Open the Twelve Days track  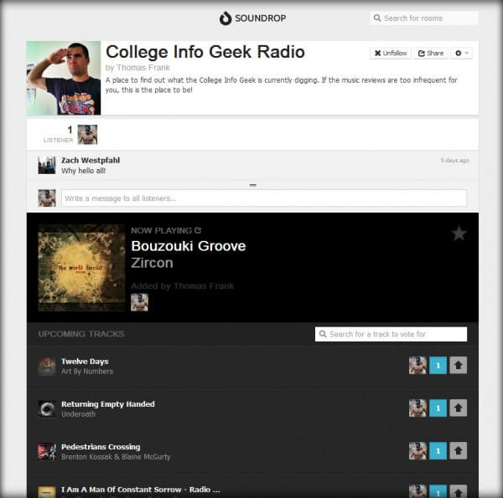pos(85,362)
